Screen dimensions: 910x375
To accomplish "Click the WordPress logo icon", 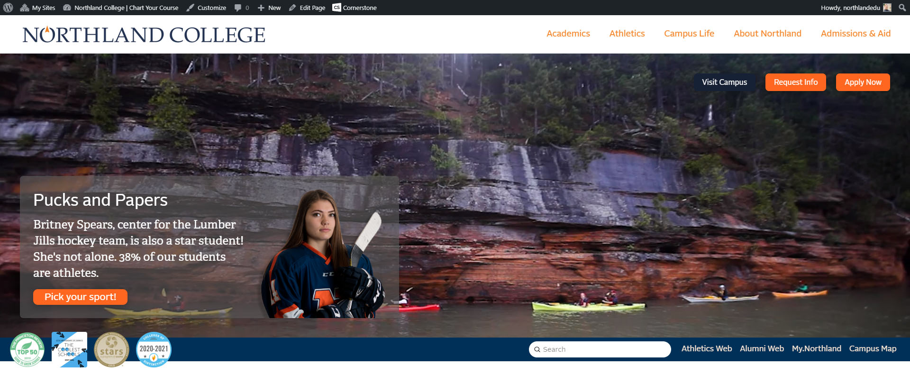I will [x=8, y=8].
